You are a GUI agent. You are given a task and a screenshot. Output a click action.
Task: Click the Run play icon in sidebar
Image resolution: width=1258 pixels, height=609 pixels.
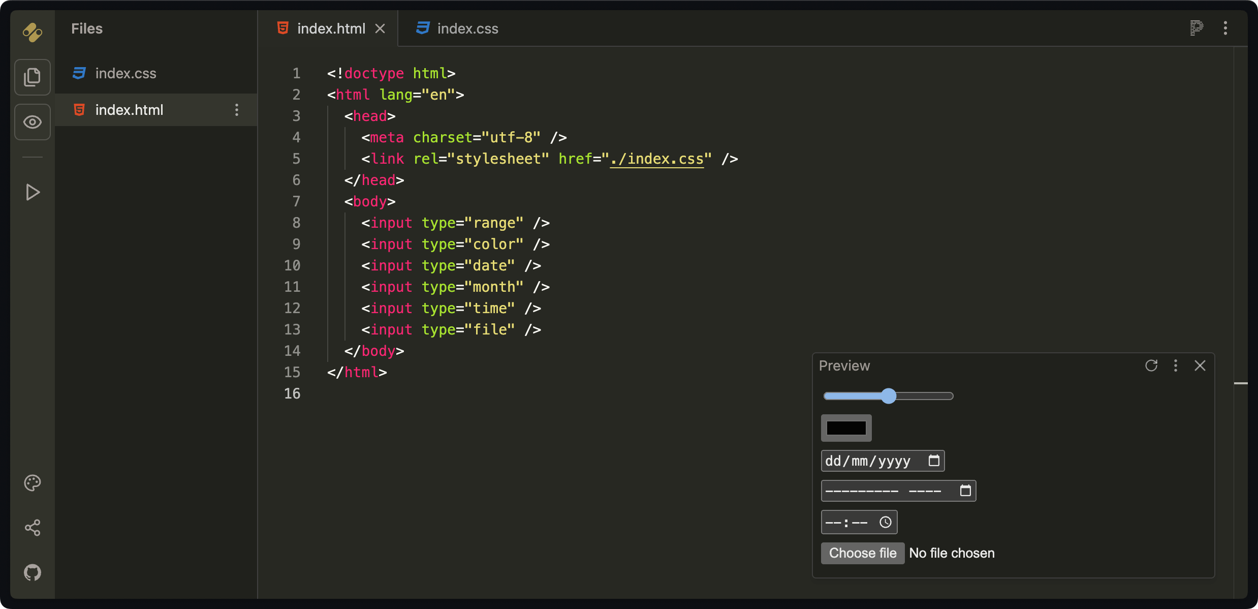click(33, 192)
